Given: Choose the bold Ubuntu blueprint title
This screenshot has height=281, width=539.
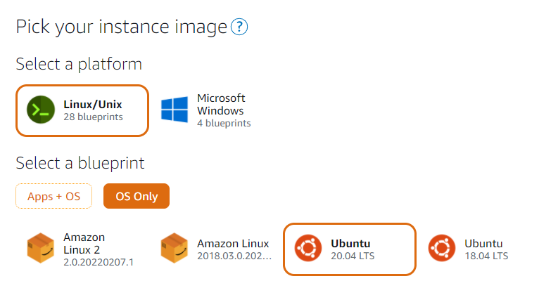Looking at the screenshot, I should (350, 244).
